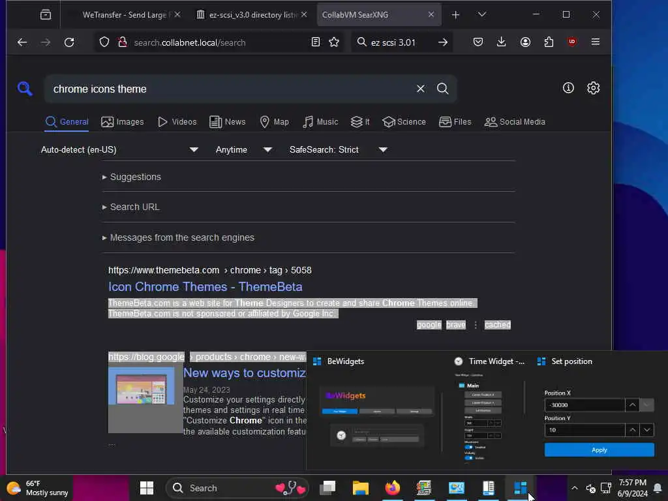Open the SafeSearch: Strict dropdown
The image size is (668, 501).
tap(339, 149)
